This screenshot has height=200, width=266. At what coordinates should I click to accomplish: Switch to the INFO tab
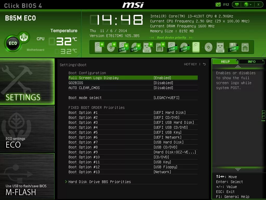[x=251, y=61]
